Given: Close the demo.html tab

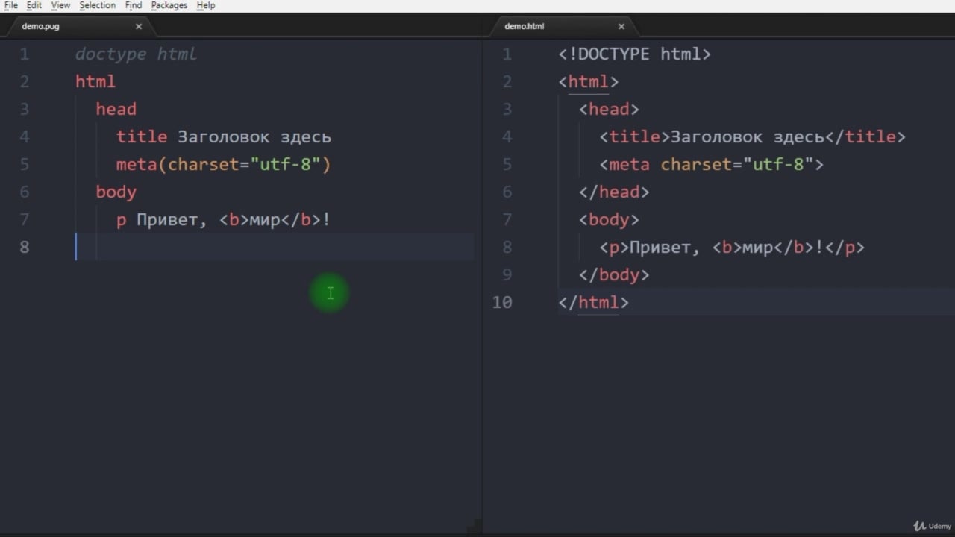Looking at the screenshot, I should [x=621, y=26].
